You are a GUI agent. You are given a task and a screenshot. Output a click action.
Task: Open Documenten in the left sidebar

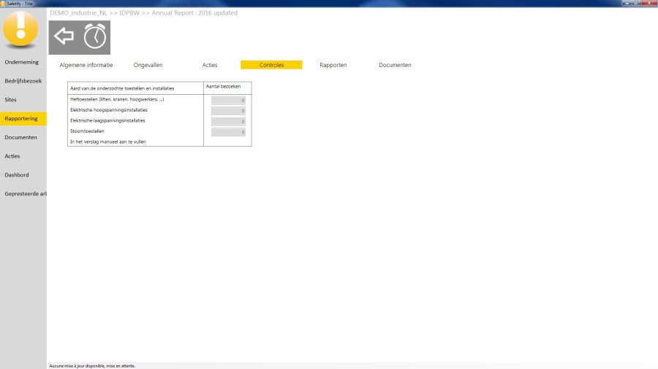click(21, 137)
